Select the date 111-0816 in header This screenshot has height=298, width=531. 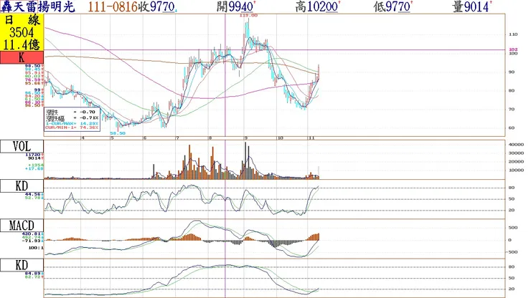coord(113,6)
